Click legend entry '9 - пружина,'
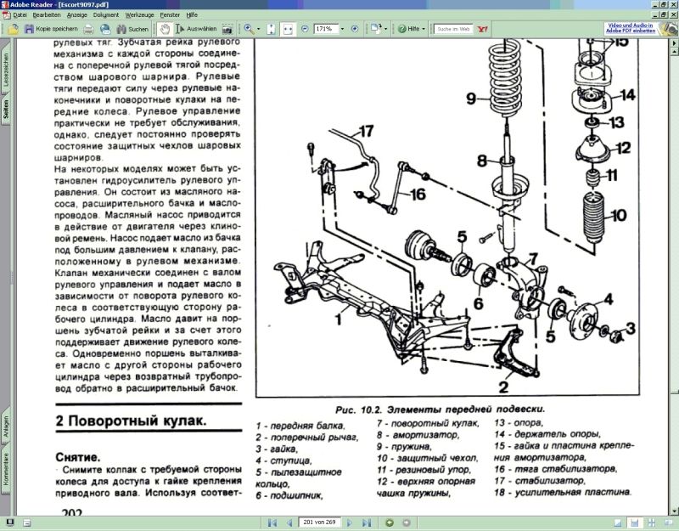The image size is (679, 531). (x=404, y=447)
